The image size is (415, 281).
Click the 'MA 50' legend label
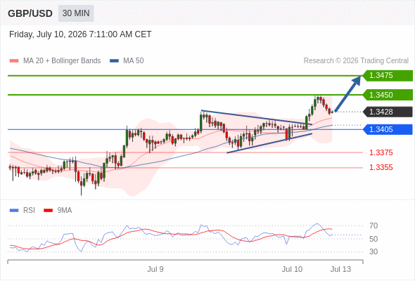coord(134,61)
